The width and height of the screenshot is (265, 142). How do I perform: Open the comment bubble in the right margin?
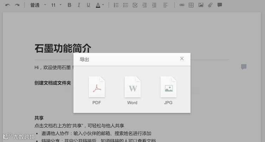click(244, 67)
